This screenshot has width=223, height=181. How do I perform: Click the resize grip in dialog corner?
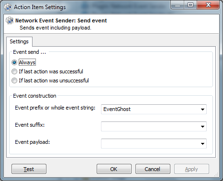(216, 175)
